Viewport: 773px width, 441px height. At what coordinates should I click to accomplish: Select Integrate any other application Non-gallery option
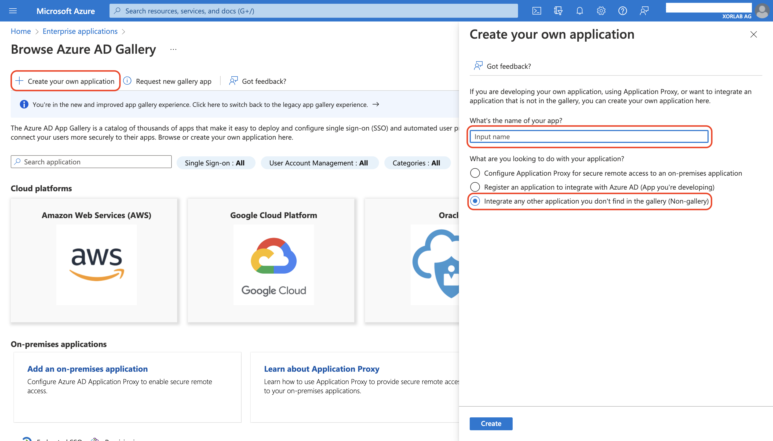pos(475,201)
